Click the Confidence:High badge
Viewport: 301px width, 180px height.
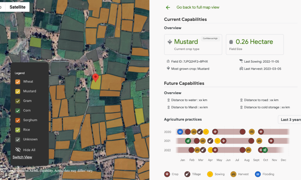[210, 39]
